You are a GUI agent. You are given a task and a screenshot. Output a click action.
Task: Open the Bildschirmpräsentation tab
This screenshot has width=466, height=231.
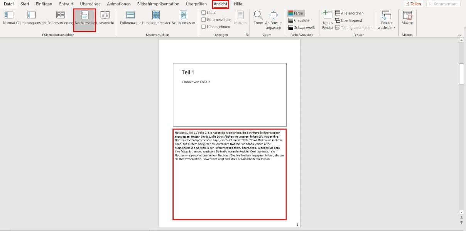[158, 4]
